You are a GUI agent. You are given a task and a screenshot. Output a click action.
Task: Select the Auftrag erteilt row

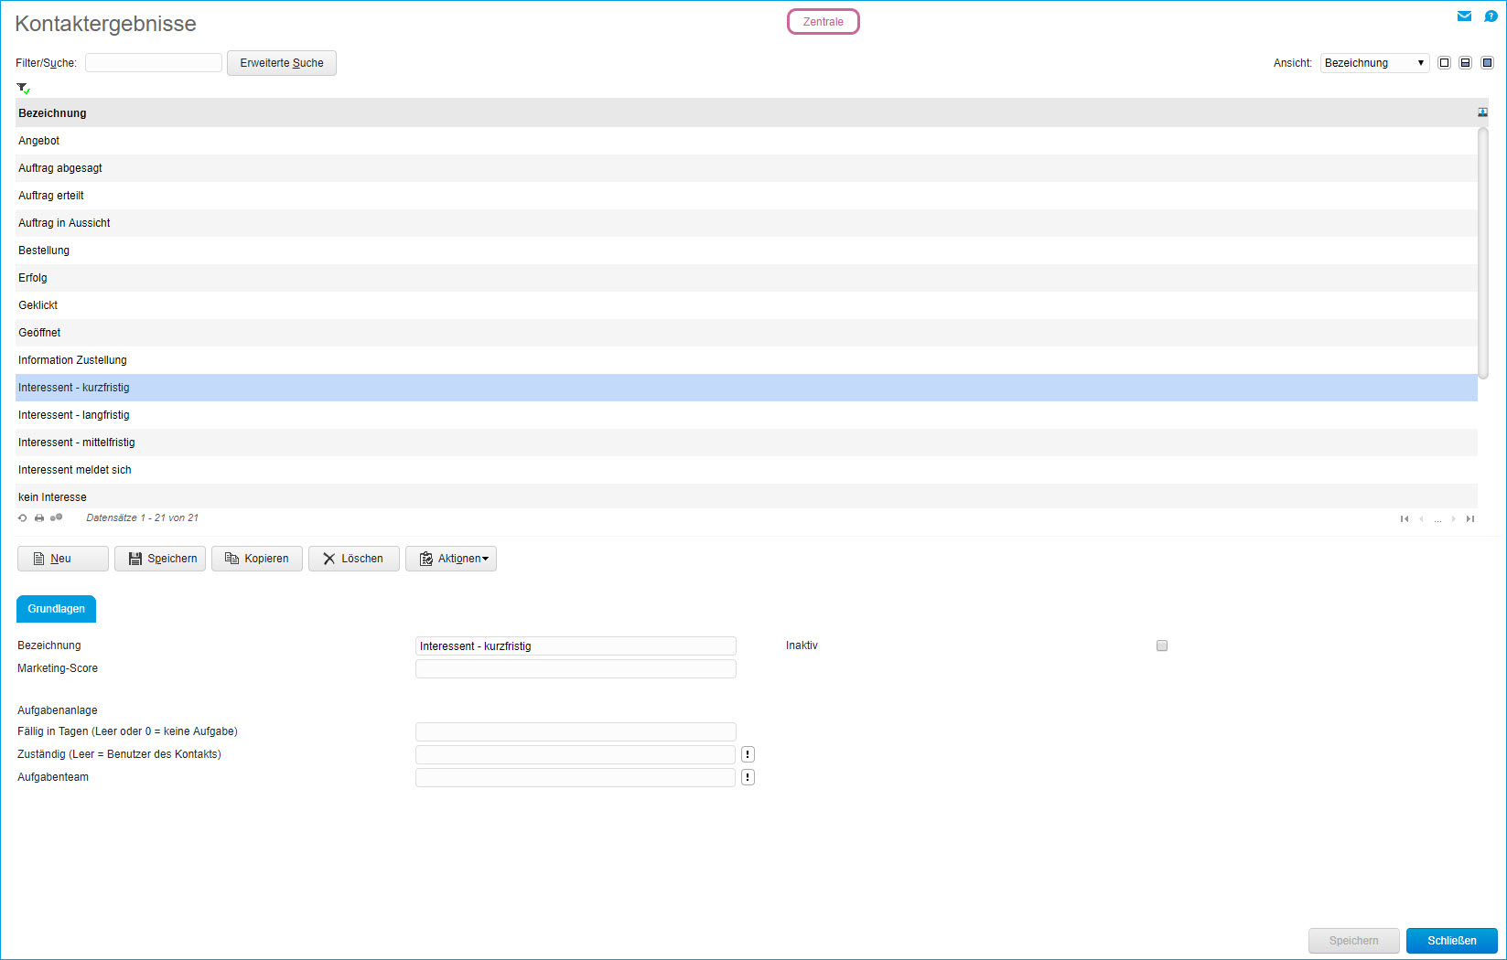click(747, 196)
